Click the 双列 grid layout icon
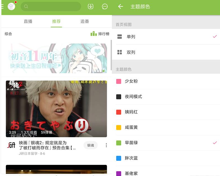 [120, 52]
